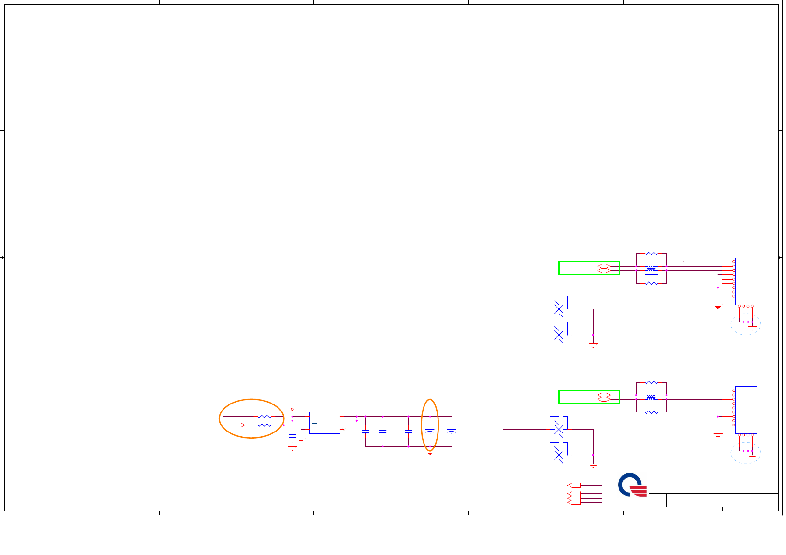Select the third output capacitor after the IC
The width and height of the screenshot is (786, 555).
click(408, 432)
